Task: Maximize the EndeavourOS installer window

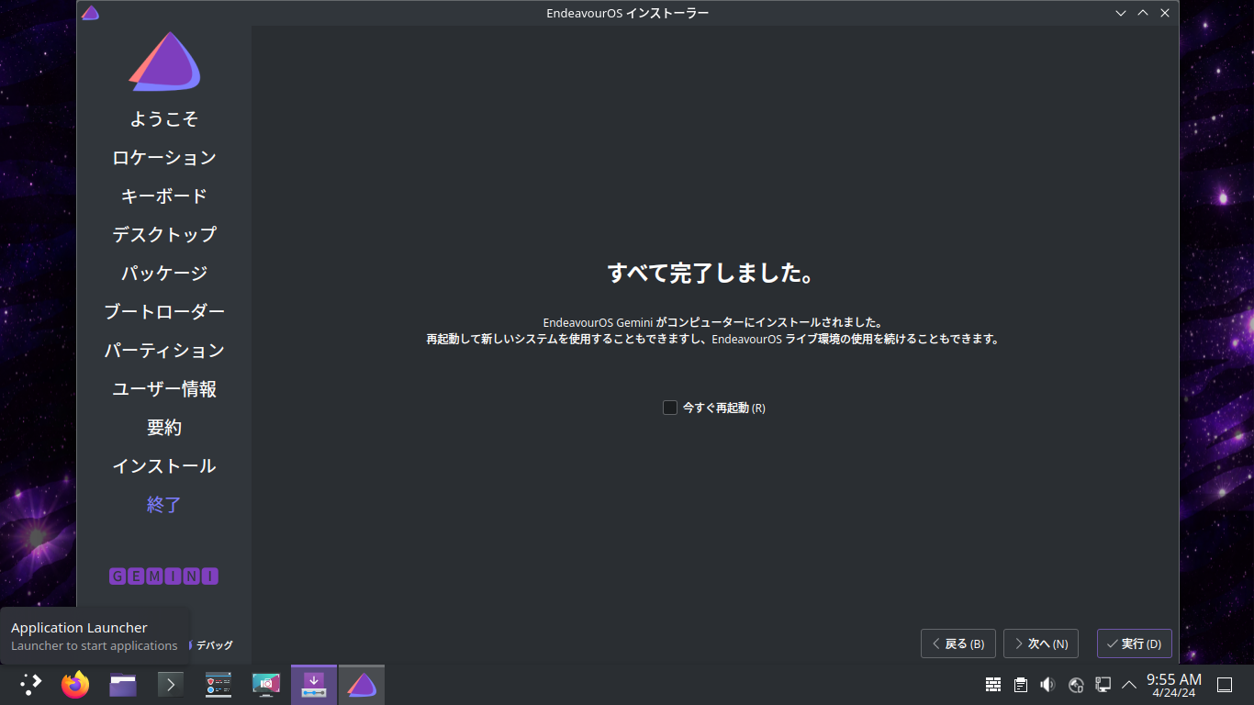Action: point(1143,13)
